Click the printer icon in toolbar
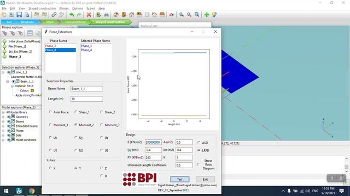Image resolution: width=350 pixels, height=196 pixels. pyautogui.click(x=106, y=15)
